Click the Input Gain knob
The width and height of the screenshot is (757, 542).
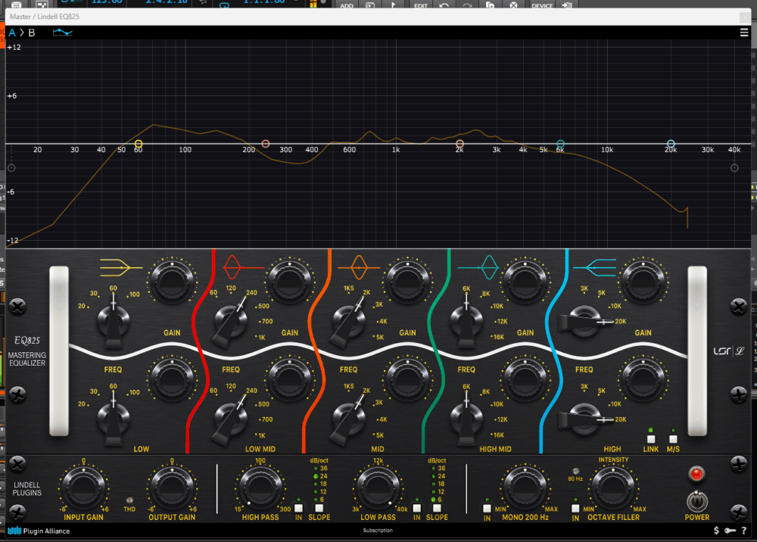click(83, 488)
